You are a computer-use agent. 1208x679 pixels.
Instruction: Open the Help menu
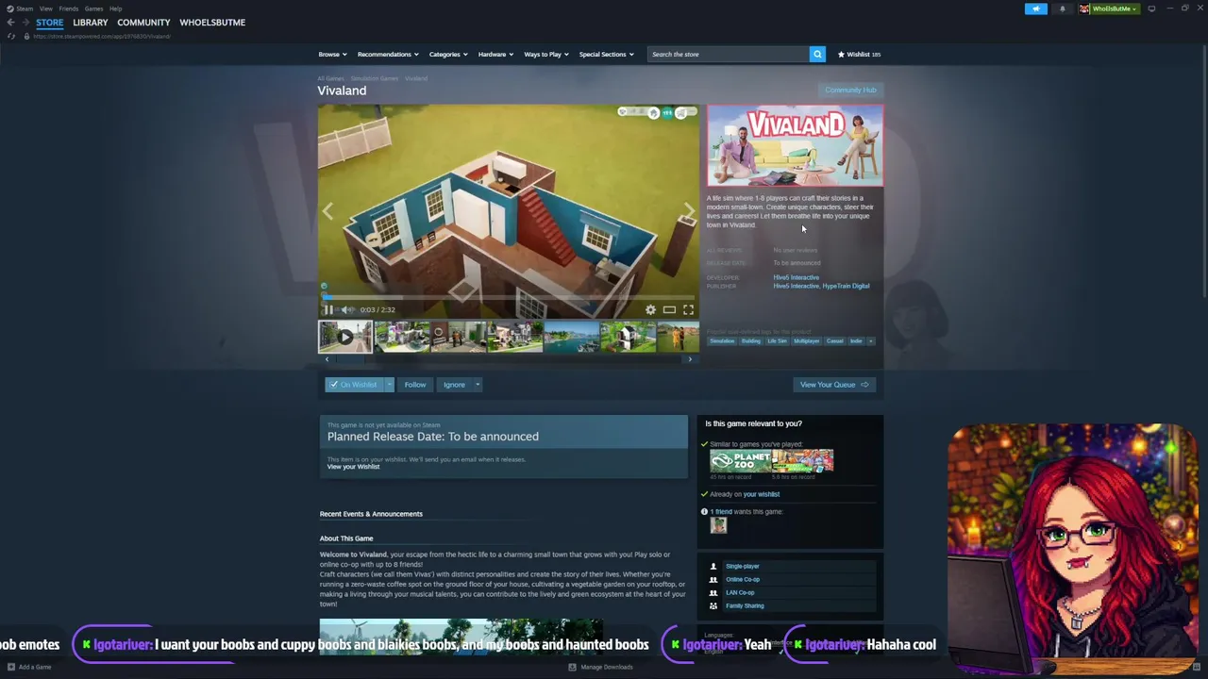pos(115,8)
